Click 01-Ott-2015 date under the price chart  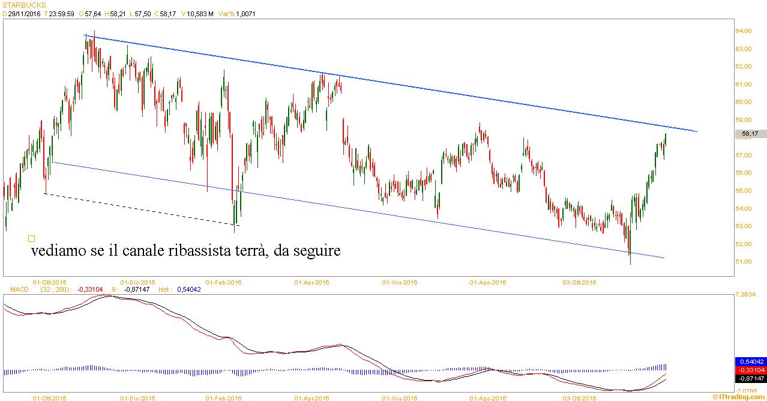pyautogui.click(x=49, y=282)
